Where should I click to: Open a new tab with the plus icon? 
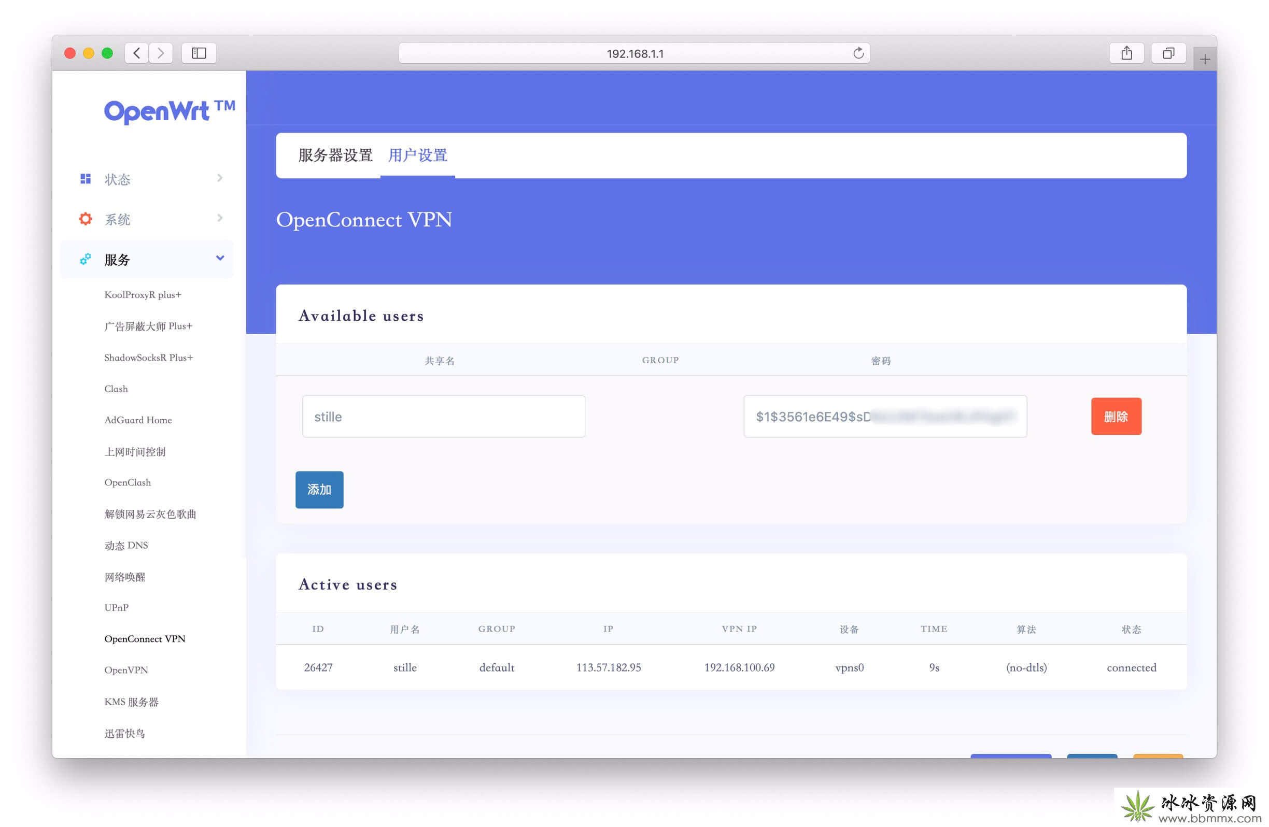pos(1205,59)
